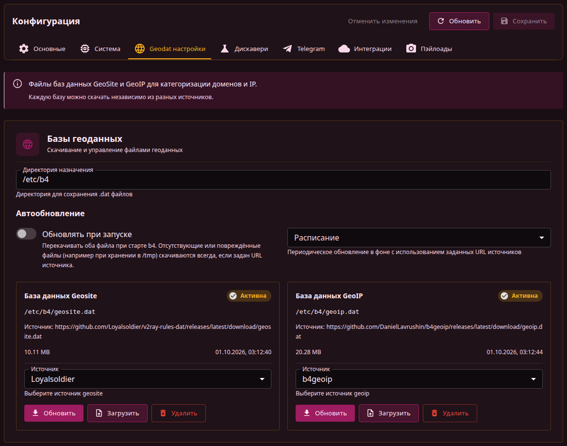
Task: Click the info icon in the GeoSite banner
Action: point(17,84)
